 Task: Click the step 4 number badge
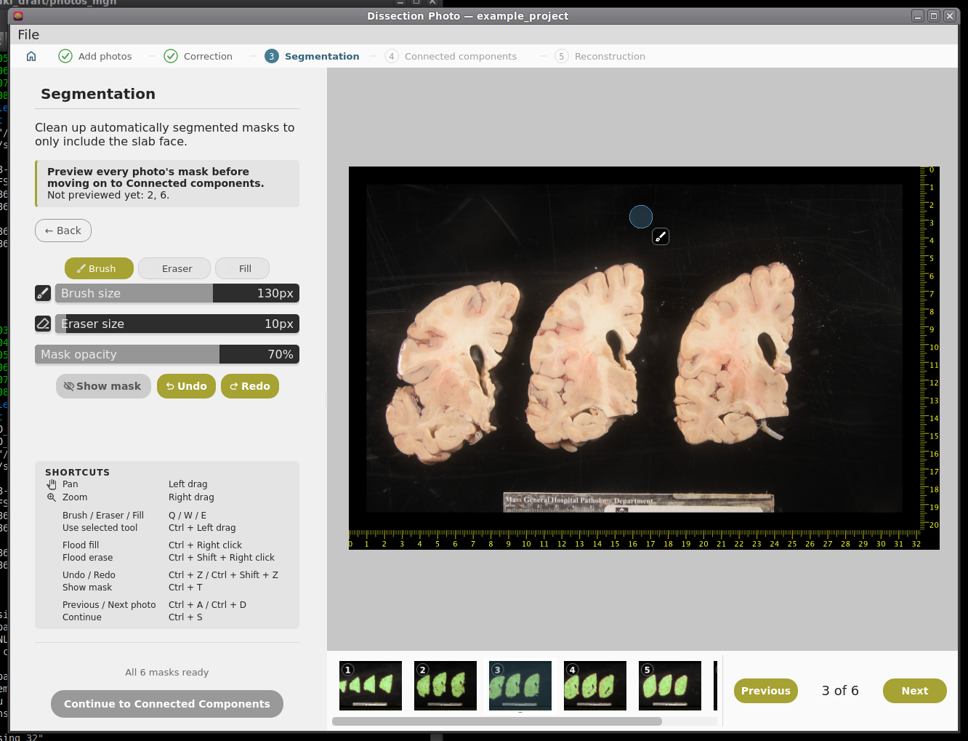pyautogui.click(x=392, y=56)
